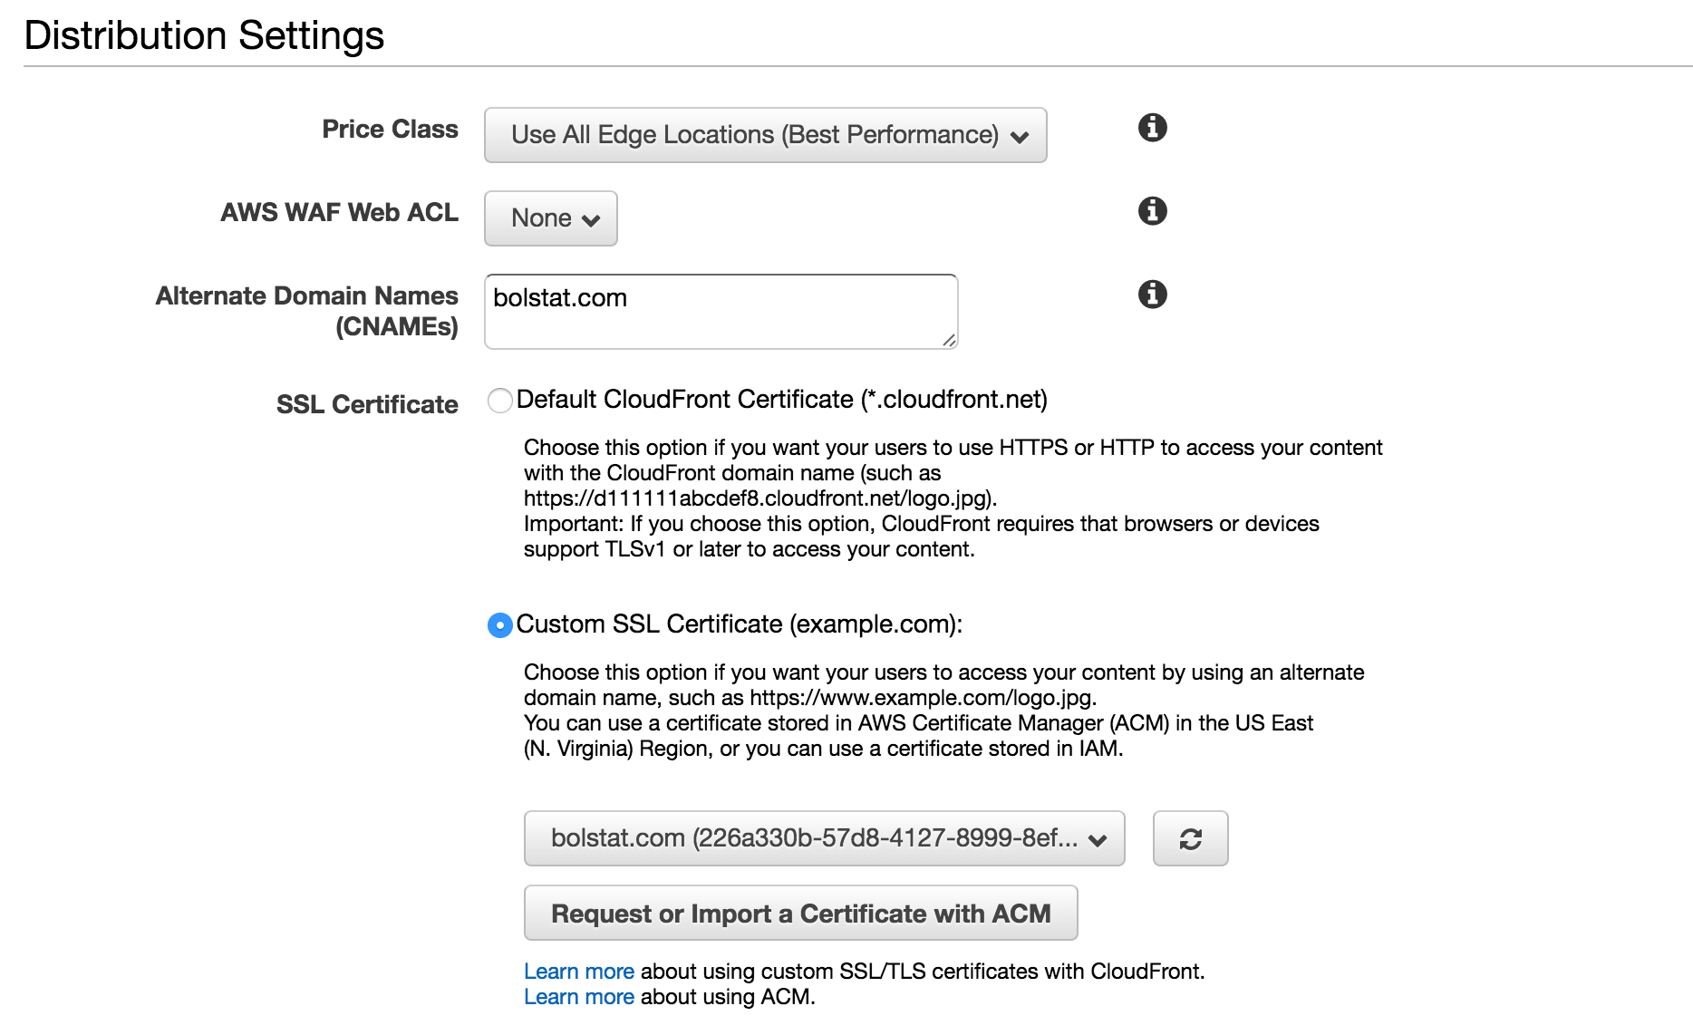Click the info icon beside AWS WAF Web ACL
1693x1035 pixels.
point(1152,211)
